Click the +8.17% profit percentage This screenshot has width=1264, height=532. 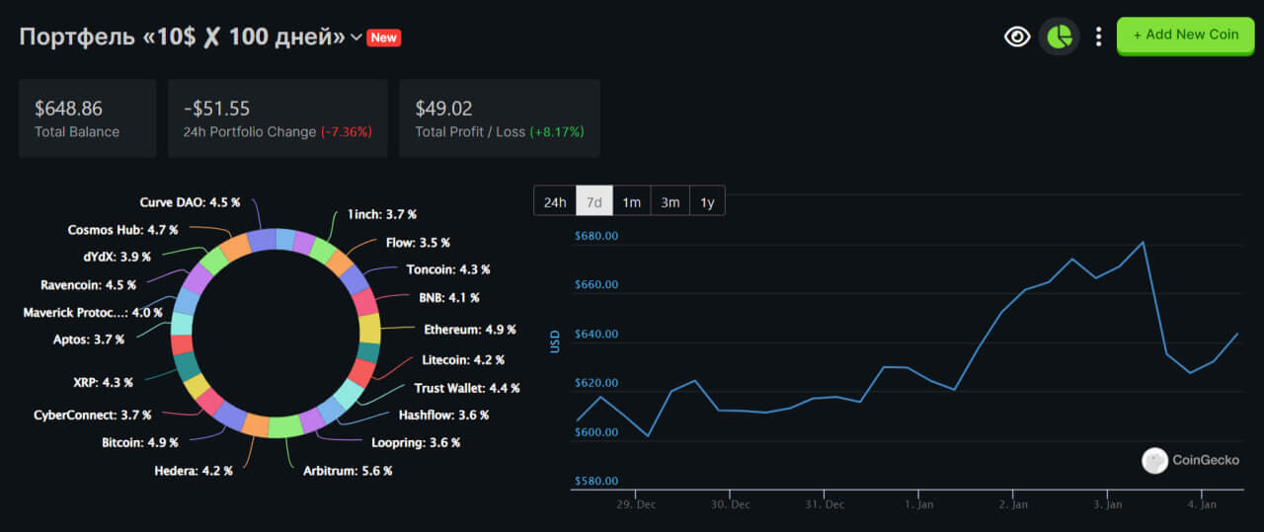click(x=557, y=131)
